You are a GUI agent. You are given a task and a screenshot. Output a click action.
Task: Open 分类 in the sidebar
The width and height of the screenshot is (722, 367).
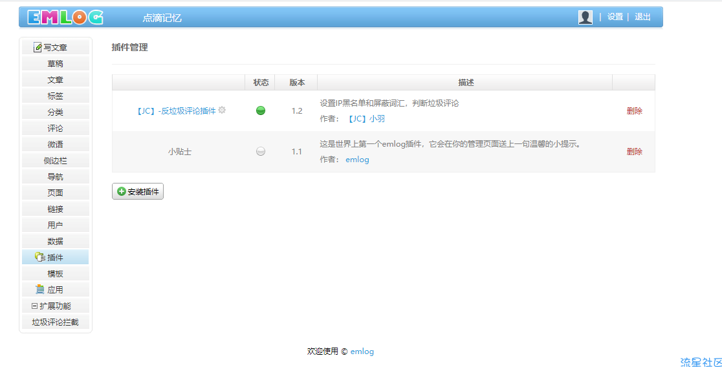[x=55, y=112]
